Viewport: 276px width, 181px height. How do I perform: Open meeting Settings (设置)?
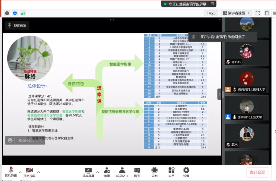point(186,172)
